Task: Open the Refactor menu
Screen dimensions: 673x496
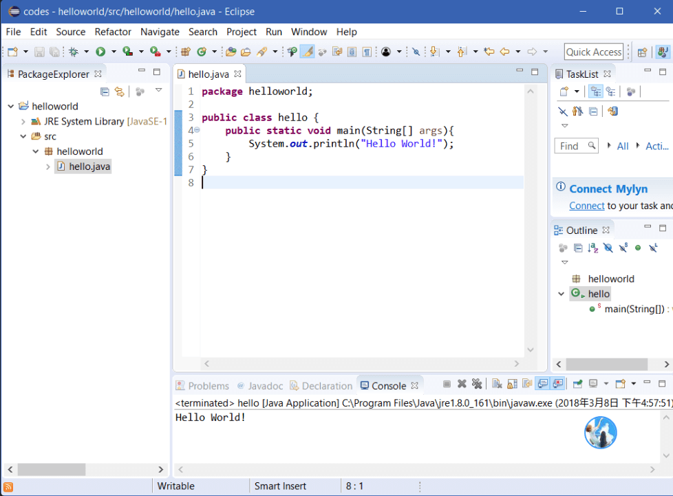Action: (x=113, y=32)
